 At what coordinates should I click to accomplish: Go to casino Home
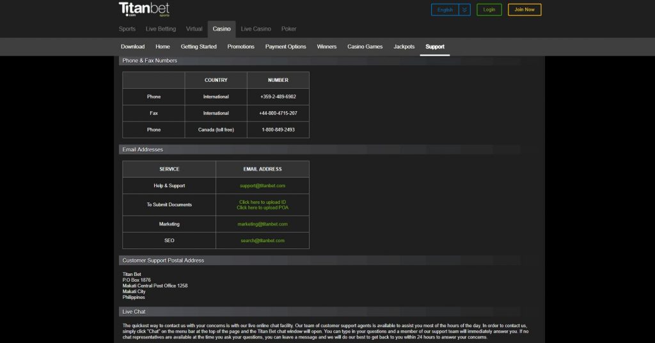point(162,47)
